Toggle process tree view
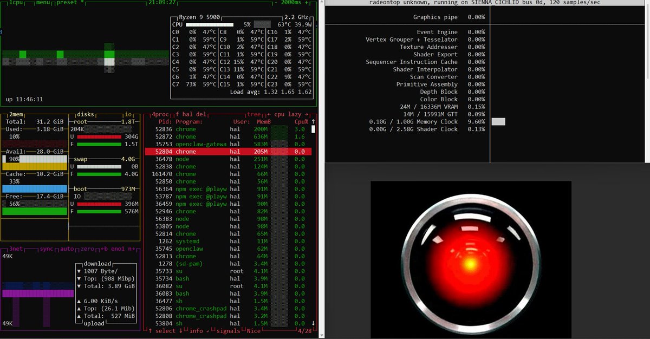This screenshot has height=339, width=650. pos(253,114)
